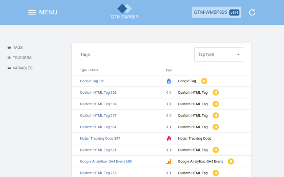Open the Google Tag 191 link
Screen dimensions: 284x177
[x=92, y=81]
